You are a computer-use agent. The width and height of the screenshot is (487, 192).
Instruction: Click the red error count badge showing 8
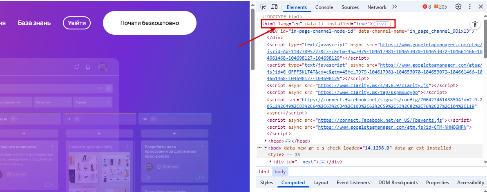427,7
